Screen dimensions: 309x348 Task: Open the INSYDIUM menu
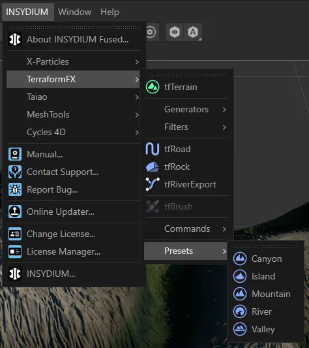28,12
